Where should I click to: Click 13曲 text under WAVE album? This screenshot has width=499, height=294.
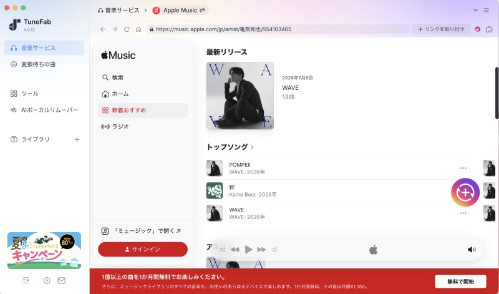[288, 97]
